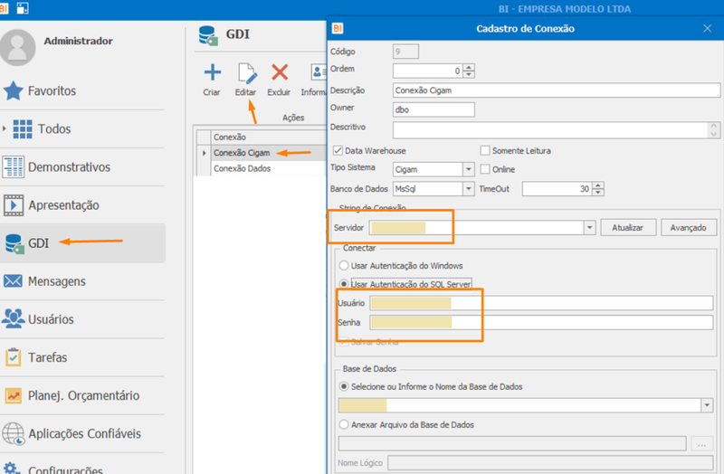Open the Servidor dropdown arrow

coord(589,228)
